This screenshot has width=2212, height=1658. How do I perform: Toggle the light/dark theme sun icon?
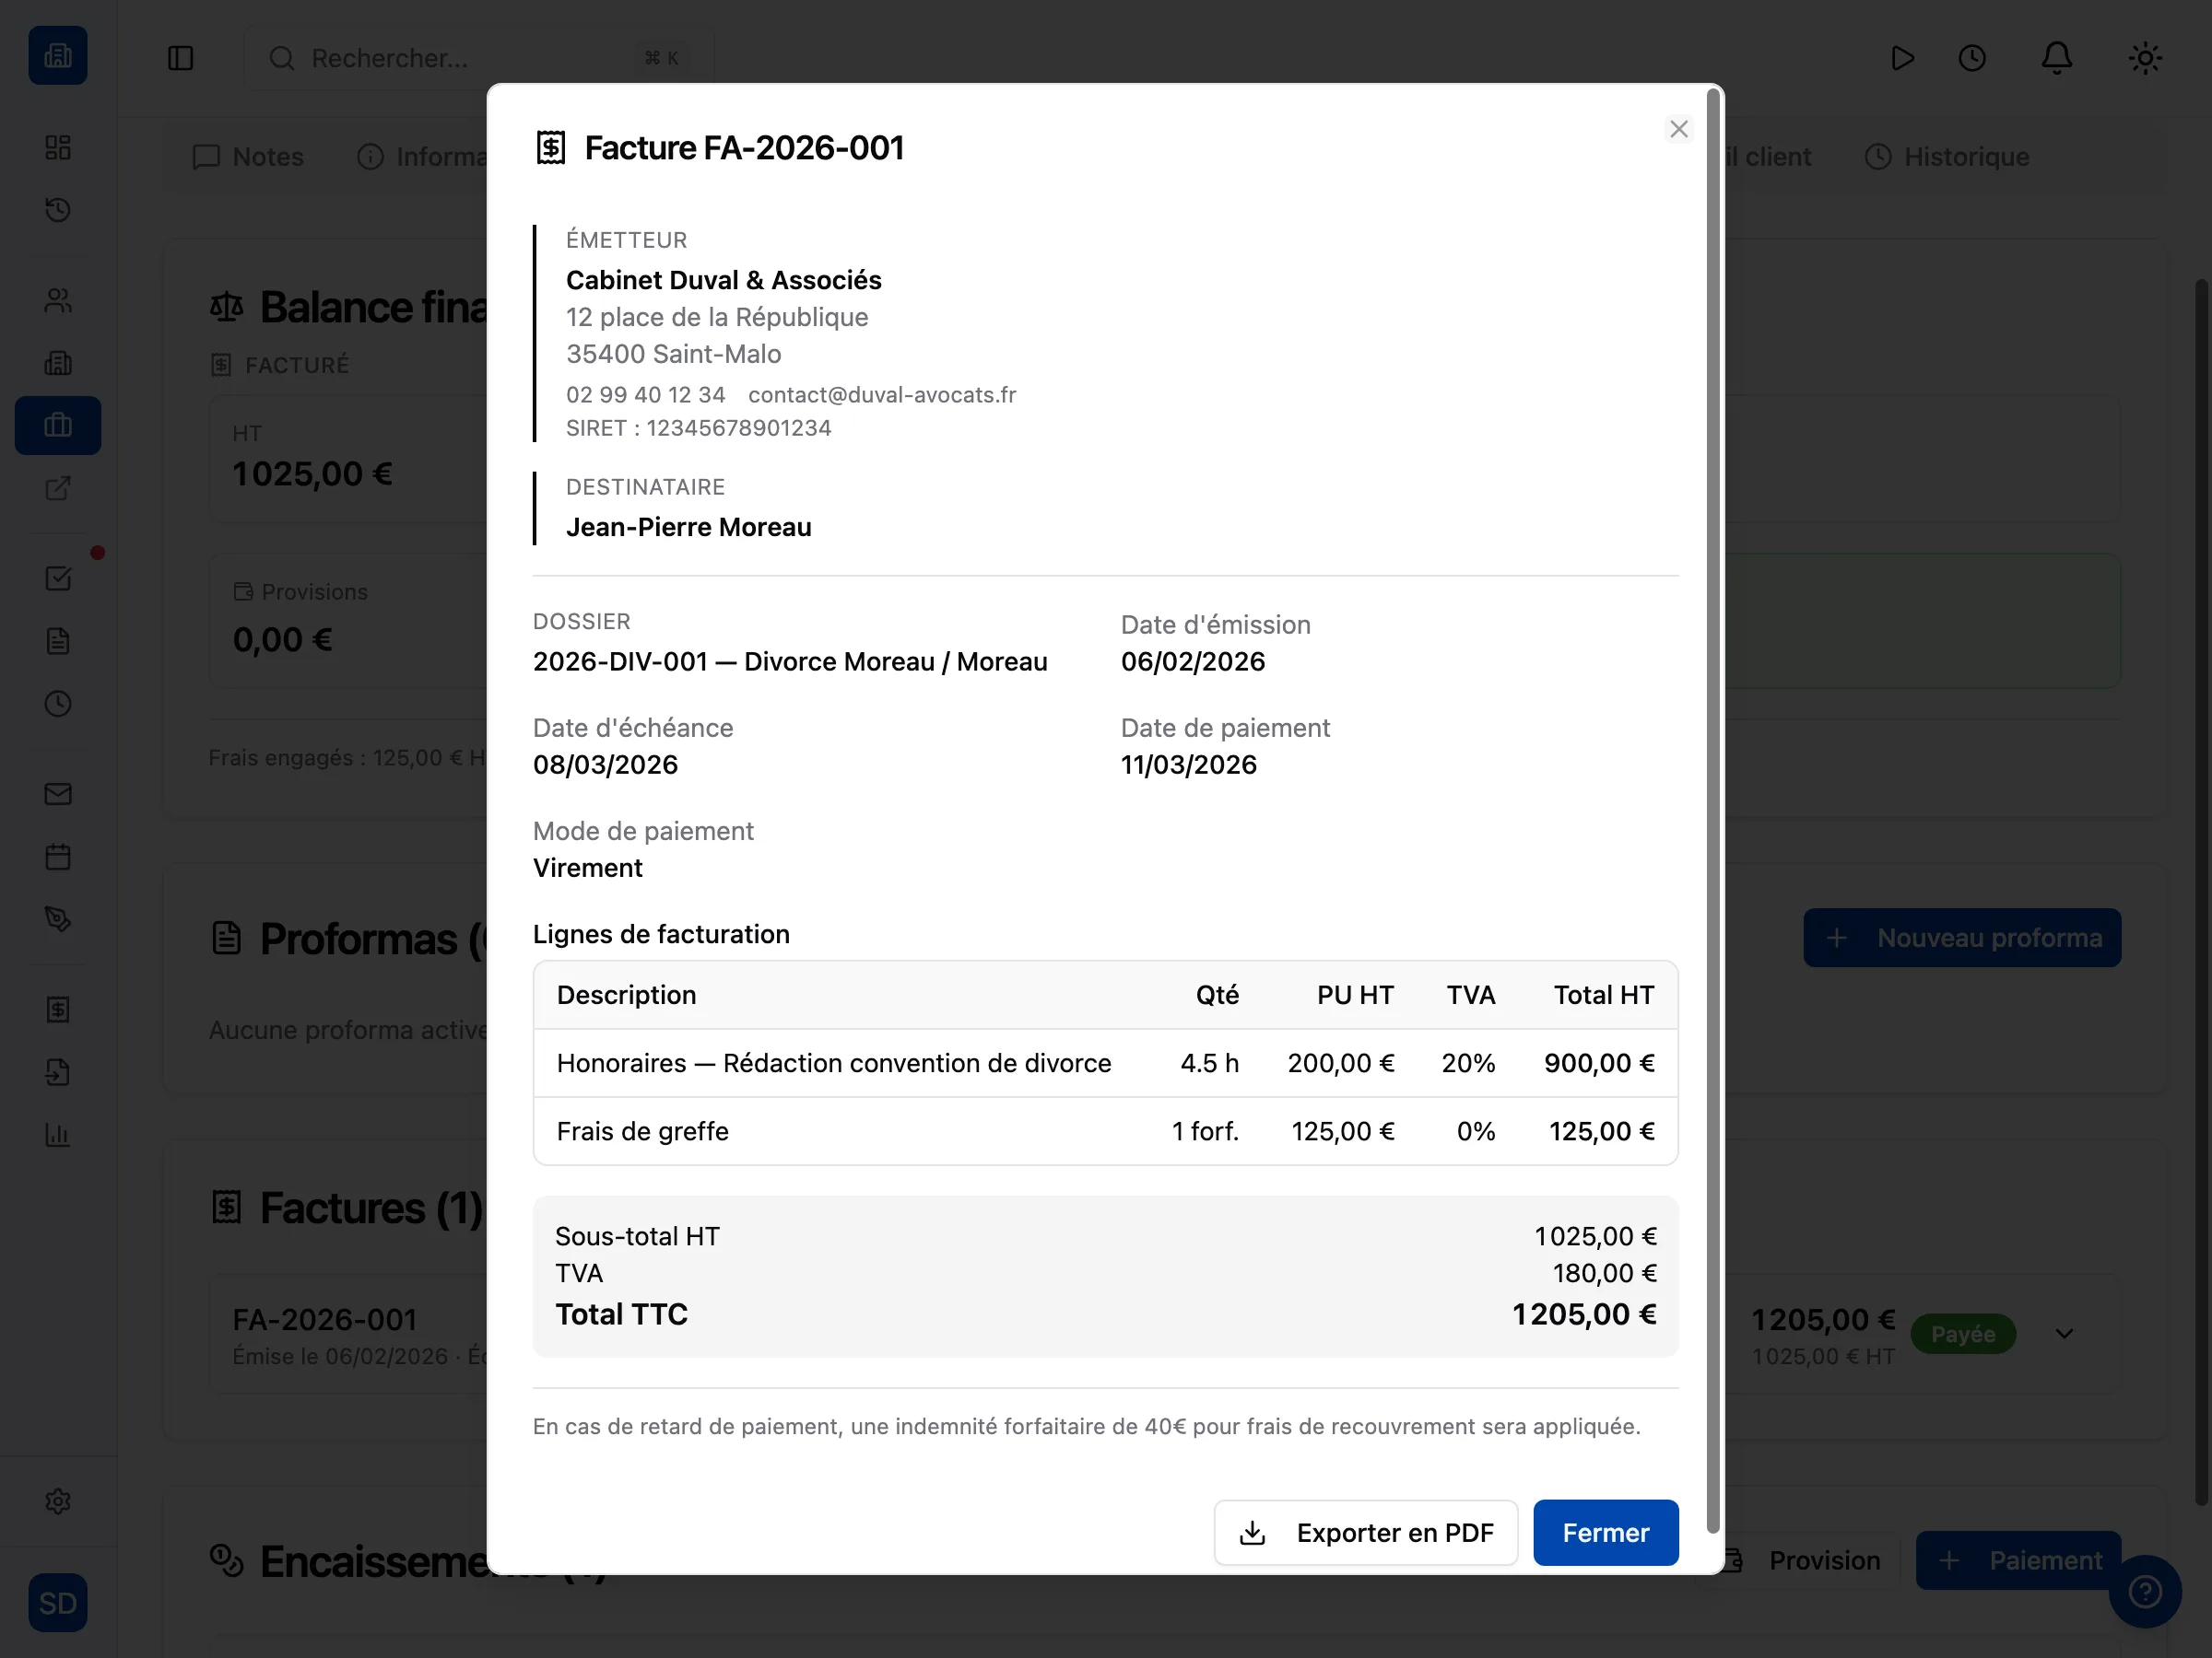tap(2144, 58)
